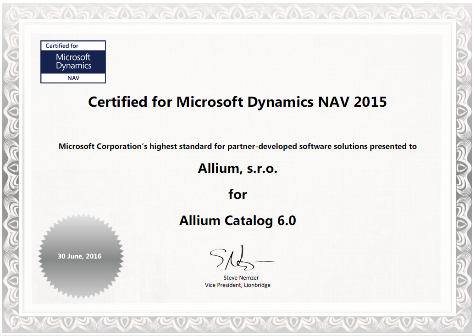Screen dimensions: 475x336
Task: Select the silver starburst seal
Action: [81, 257]
